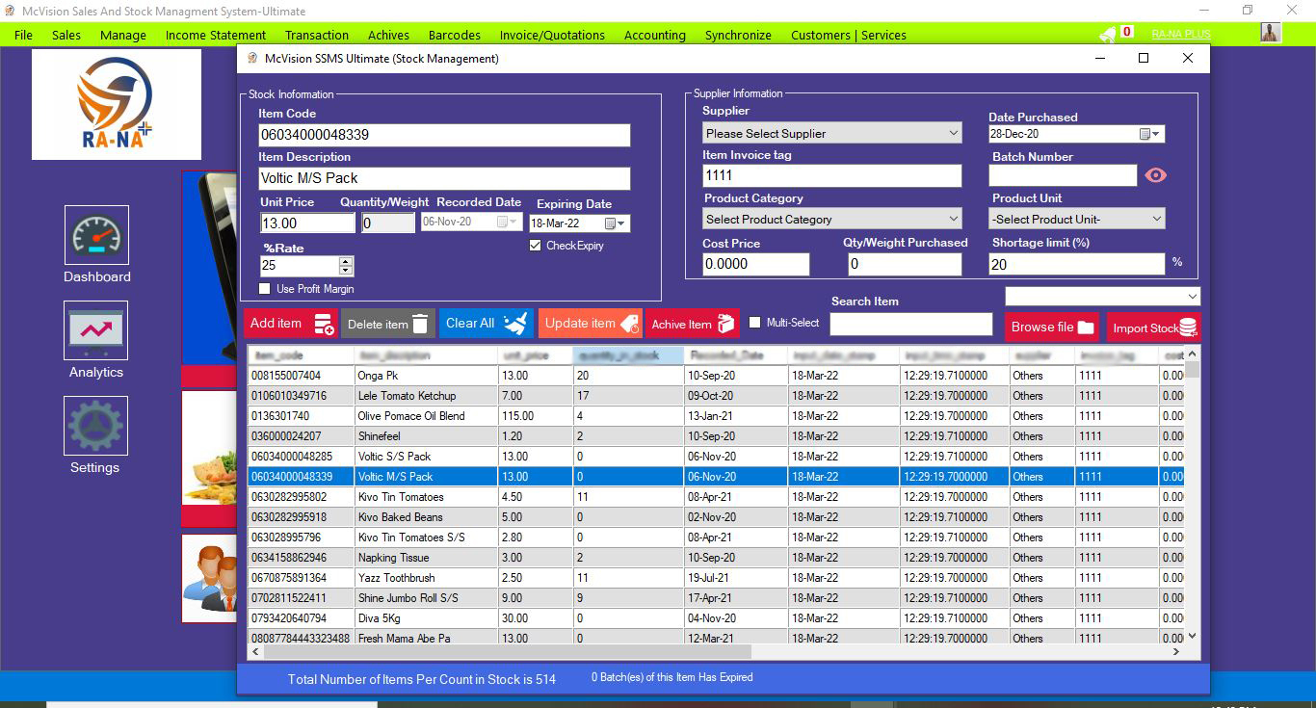Image resolution: width=1316 pixels, height=708 pixels.
Task: Open the Synchronize menu
Action: (x=738, y=35)
